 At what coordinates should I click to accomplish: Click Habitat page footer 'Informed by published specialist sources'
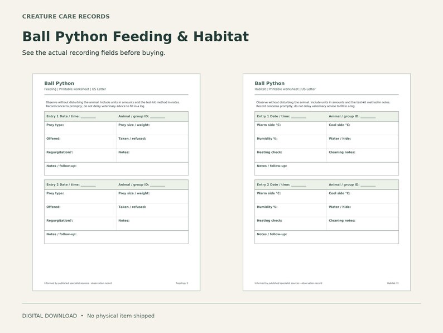pos(288,283)
